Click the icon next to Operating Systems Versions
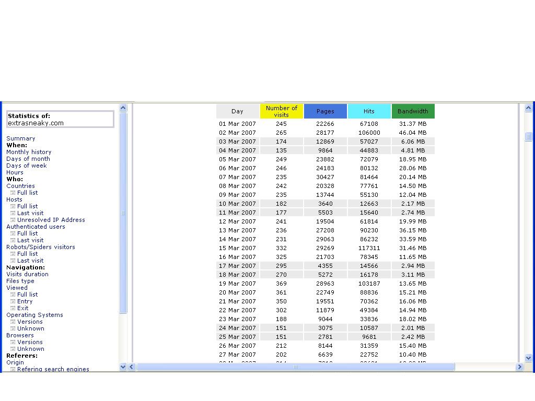Screen dimensions: 535x401 (13, 322)
